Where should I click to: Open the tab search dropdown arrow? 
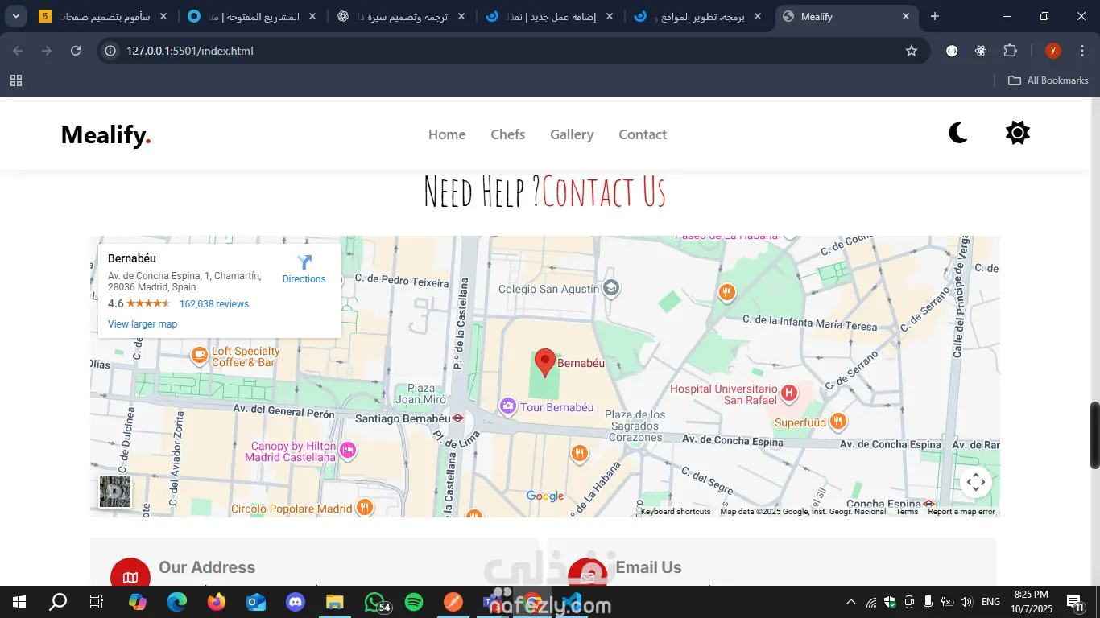point(18,16)
